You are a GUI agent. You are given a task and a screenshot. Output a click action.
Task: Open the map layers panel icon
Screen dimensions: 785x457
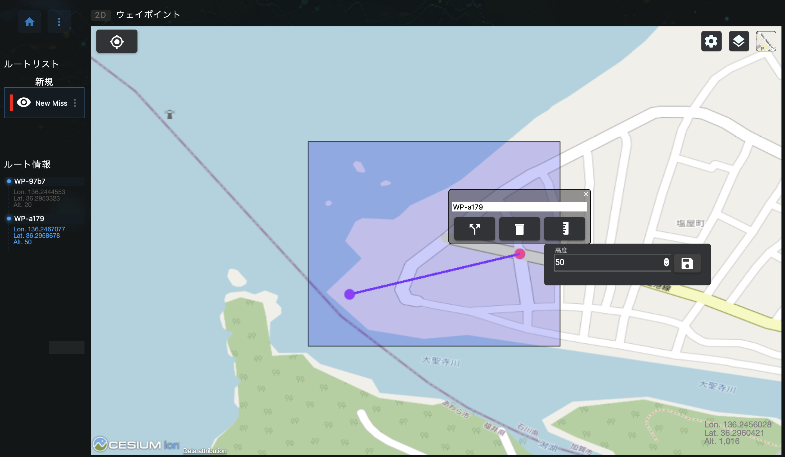click(x=739, y=41)
